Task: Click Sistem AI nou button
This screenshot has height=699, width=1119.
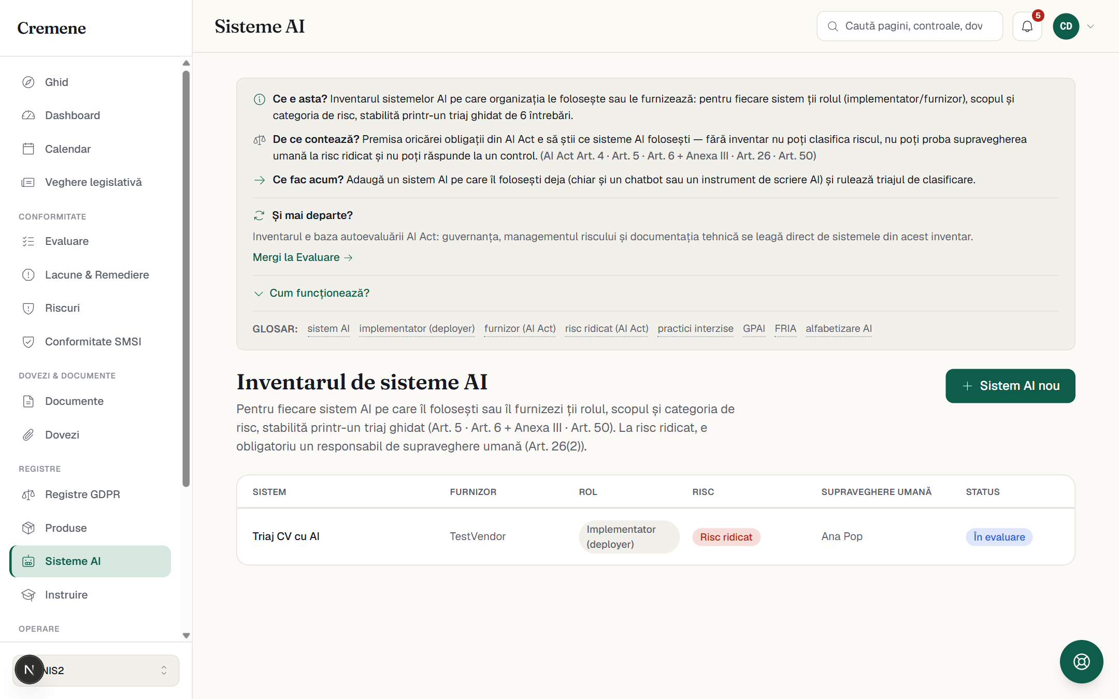Action: pos(1010,386)
